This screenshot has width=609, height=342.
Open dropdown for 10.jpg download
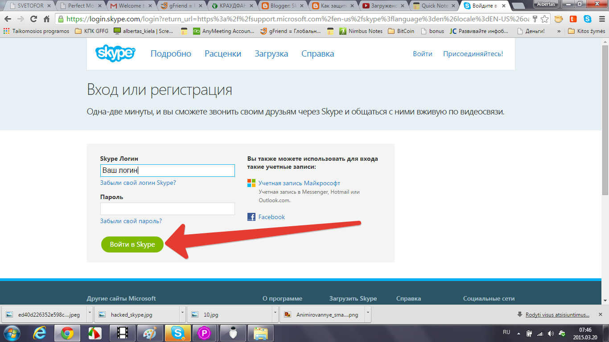[x=275, y=314]
